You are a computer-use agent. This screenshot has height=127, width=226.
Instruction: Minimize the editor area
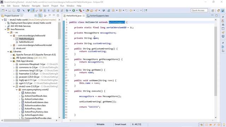[212, 15]
